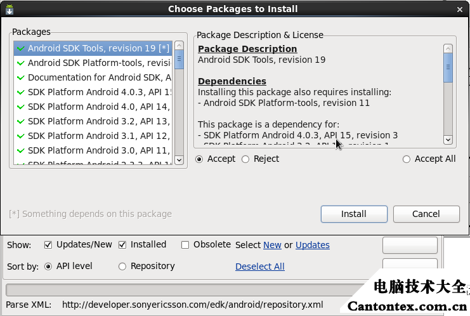Click green checkmark beside SDK Platform Android 3.2
Screen dimensions: 470x316
(x=21, y=121)
